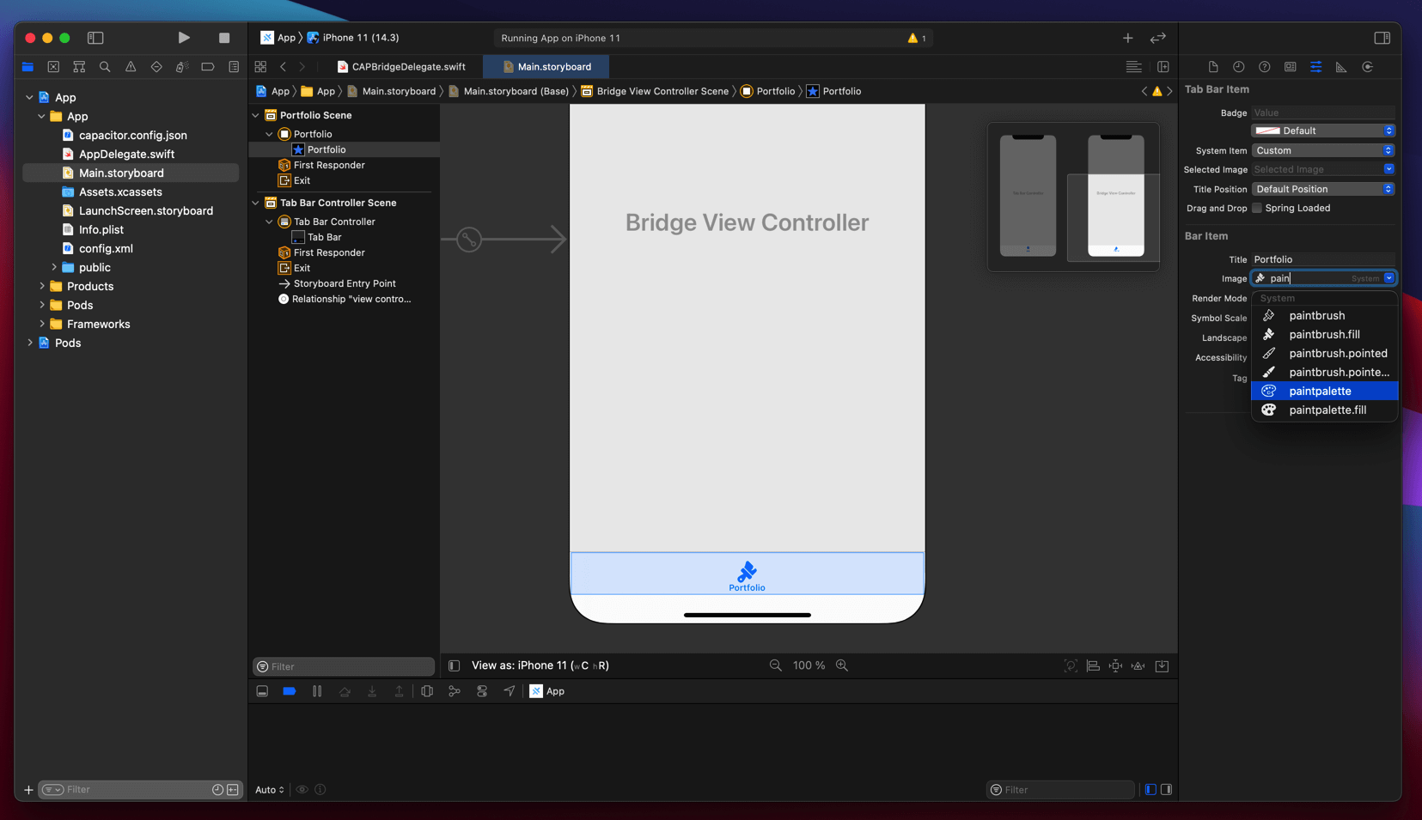The height and width of the screenshot is (820, 1422).
Task: Open the debug navigator icon
Action: [182, 67]
